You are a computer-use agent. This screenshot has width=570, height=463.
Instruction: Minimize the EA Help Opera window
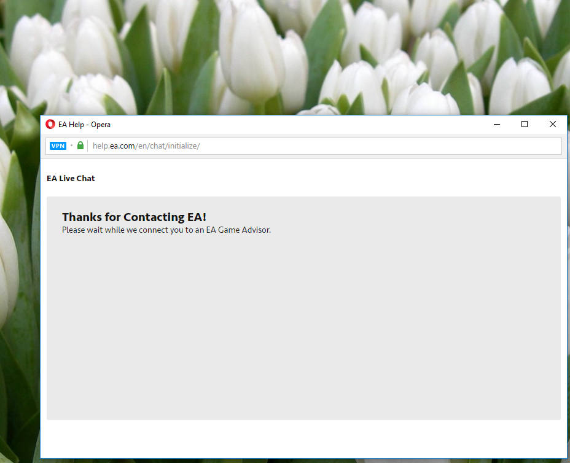[x=497, y=124]
